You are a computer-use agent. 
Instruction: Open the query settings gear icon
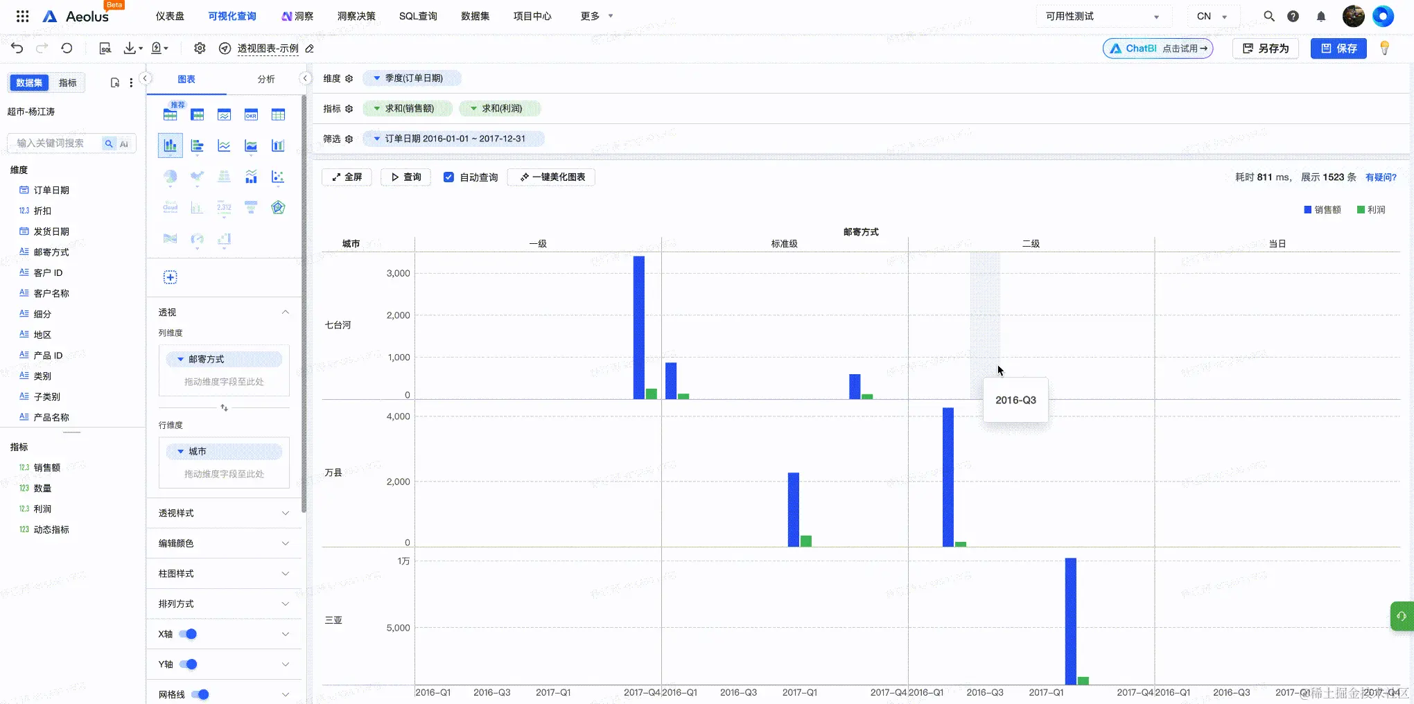[x=200, y=48]
